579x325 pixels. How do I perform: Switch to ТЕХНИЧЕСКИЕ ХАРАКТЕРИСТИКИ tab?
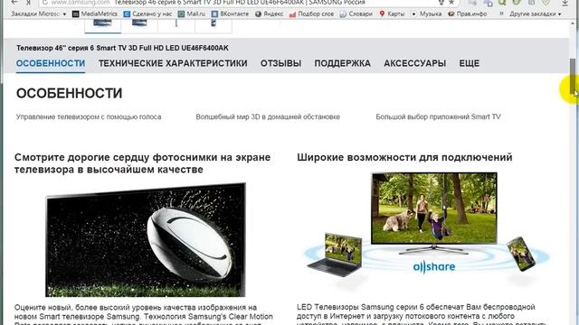(173, 63)
